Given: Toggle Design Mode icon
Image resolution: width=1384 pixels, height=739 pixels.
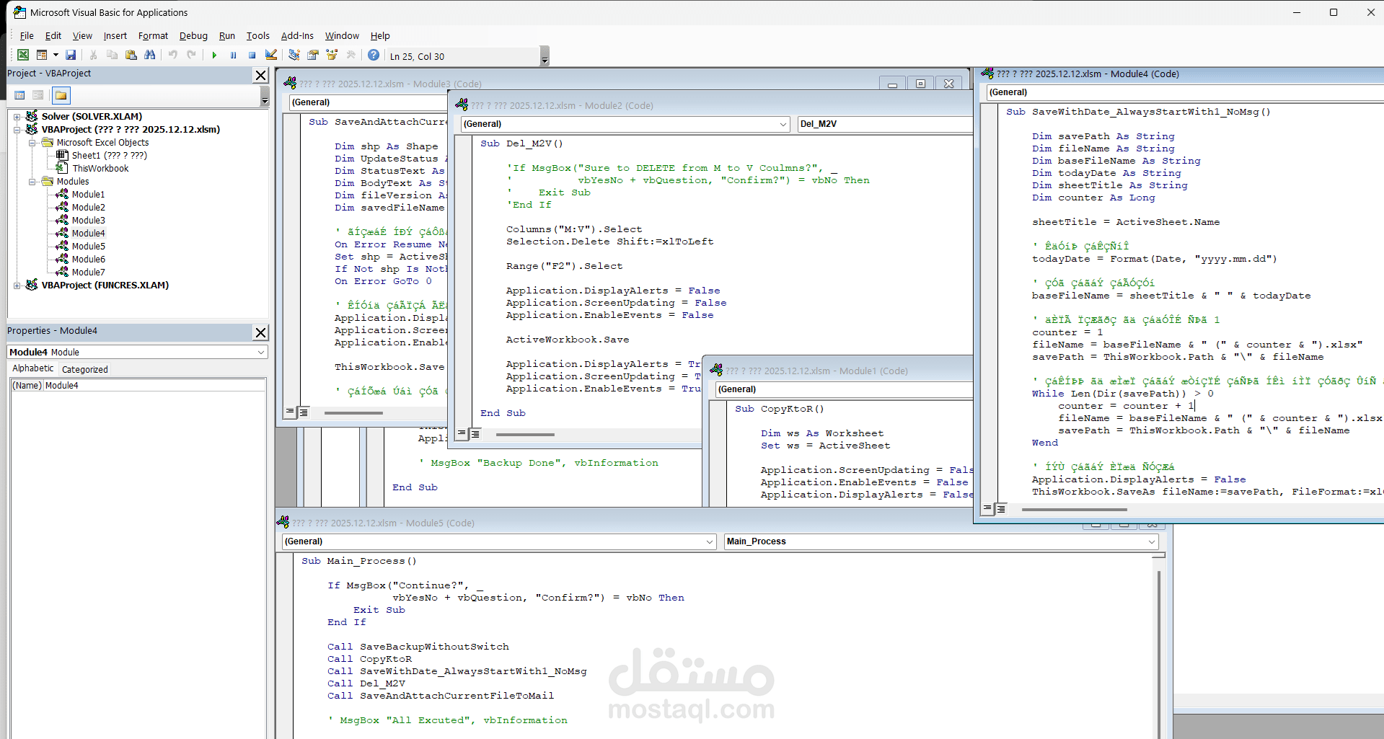Looking at the screenshot, I should [270, 55].
